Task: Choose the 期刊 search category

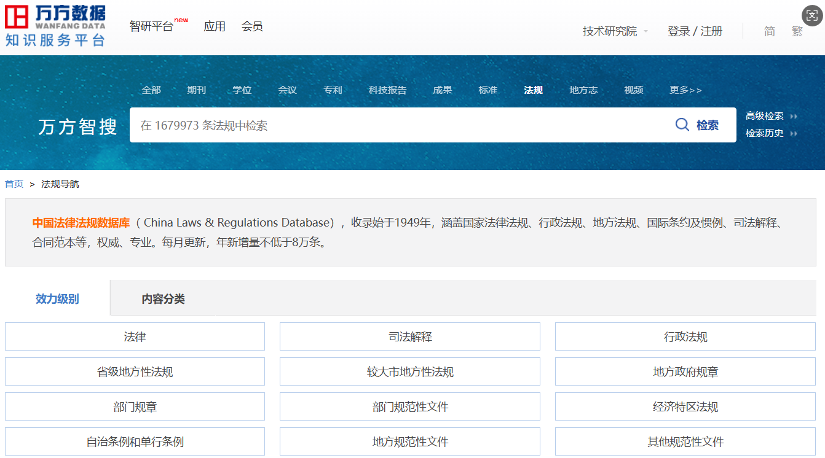Action: pos(197,90)
